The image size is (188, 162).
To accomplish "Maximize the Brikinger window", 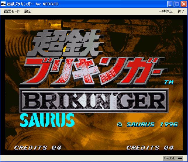I will coord(177,4).
